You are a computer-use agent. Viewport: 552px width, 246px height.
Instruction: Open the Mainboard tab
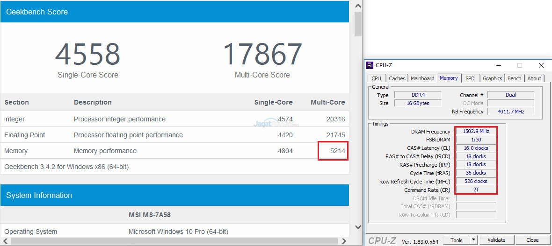point(422,78)
